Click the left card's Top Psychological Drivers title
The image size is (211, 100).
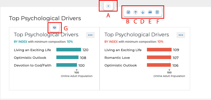(46, 35)
